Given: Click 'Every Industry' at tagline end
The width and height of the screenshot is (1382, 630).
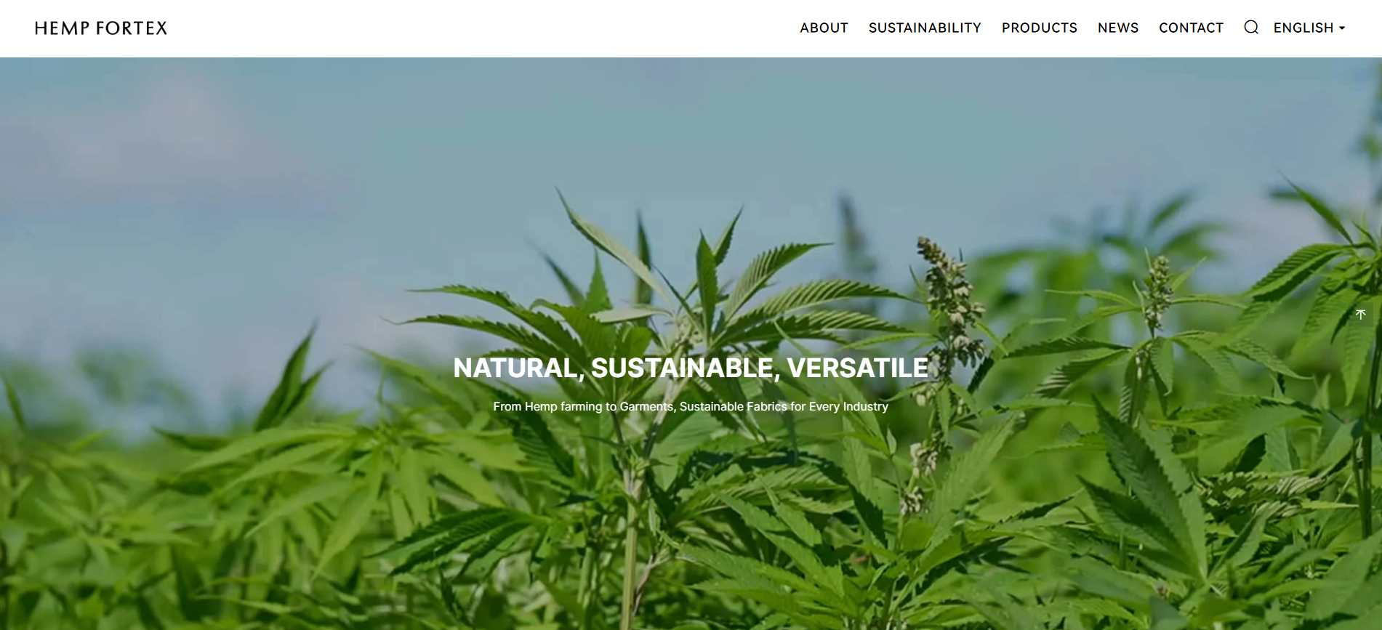Looking at the screenshot, I should click(848, 406).
